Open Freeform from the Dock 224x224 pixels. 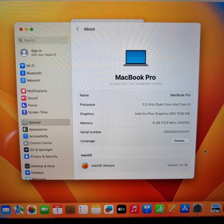pos(109,209)
